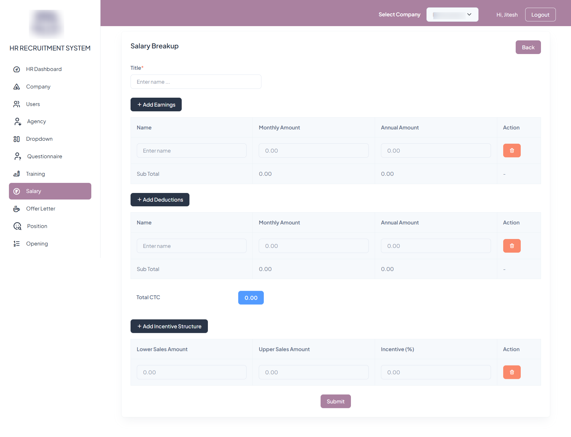Focus the Title input field
The width and height of the screenshot is (571, 437).
196,82
